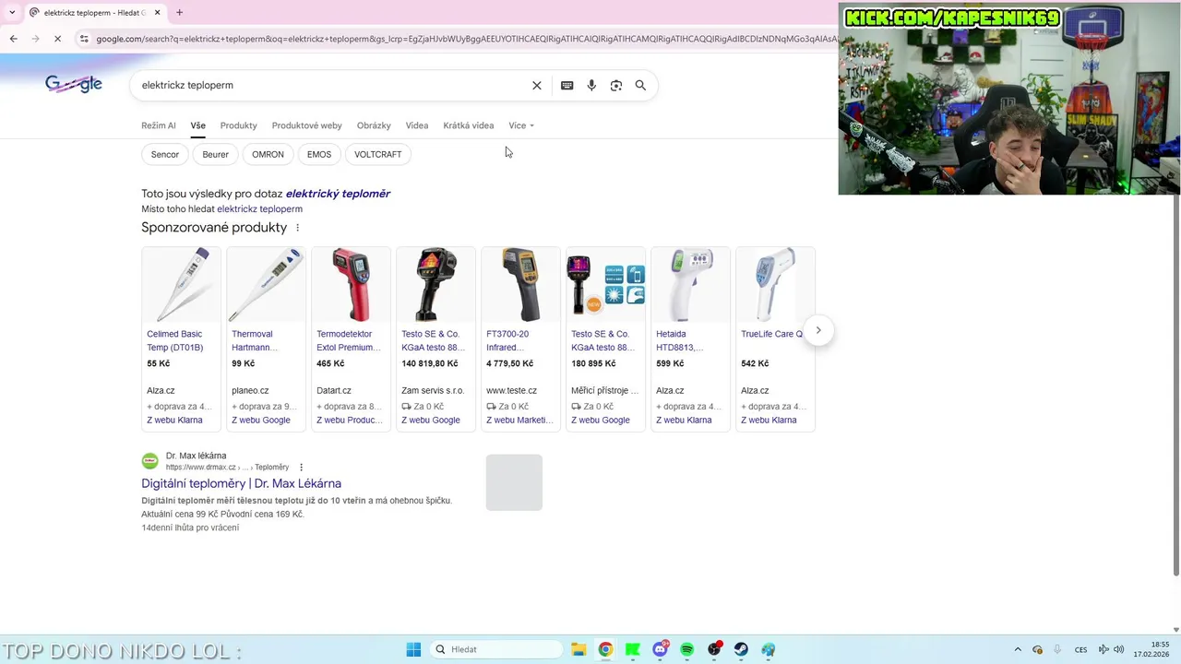Open Termodetektor Extol Premium product image
Screen dimensions: 1181x664
click(x=351, y=285)
